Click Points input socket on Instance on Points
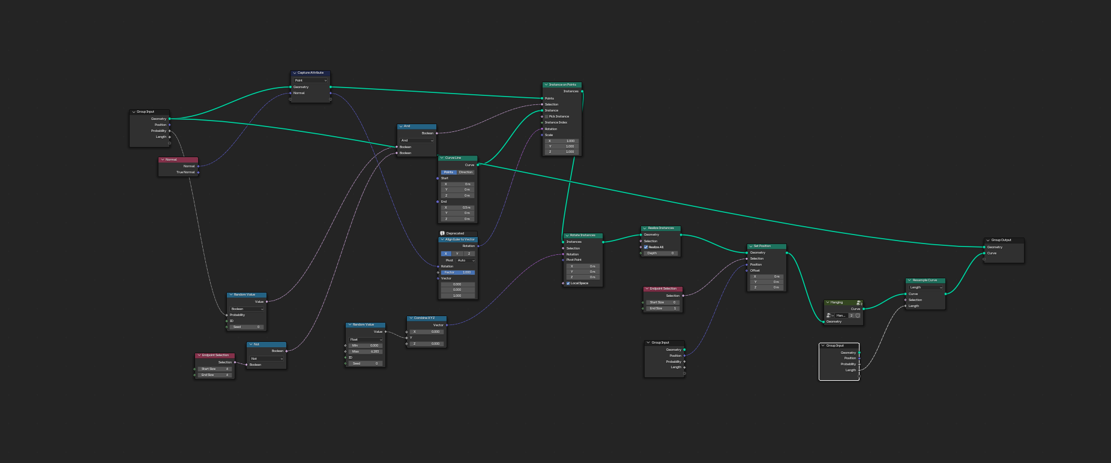Image resolution: width=1111 pixels, height=463 pixels. tap(542, 98)
